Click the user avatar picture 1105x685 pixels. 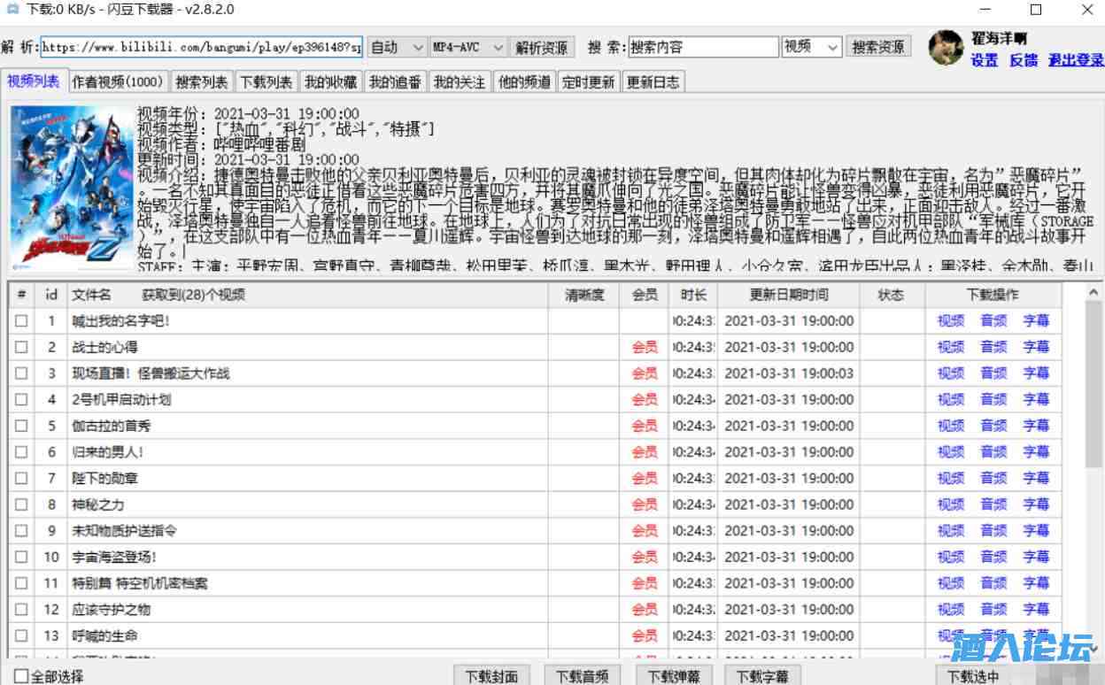point(946,48)
